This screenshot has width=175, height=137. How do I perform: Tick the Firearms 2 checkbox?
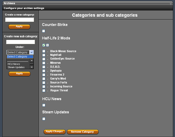[x=44, y=75]
